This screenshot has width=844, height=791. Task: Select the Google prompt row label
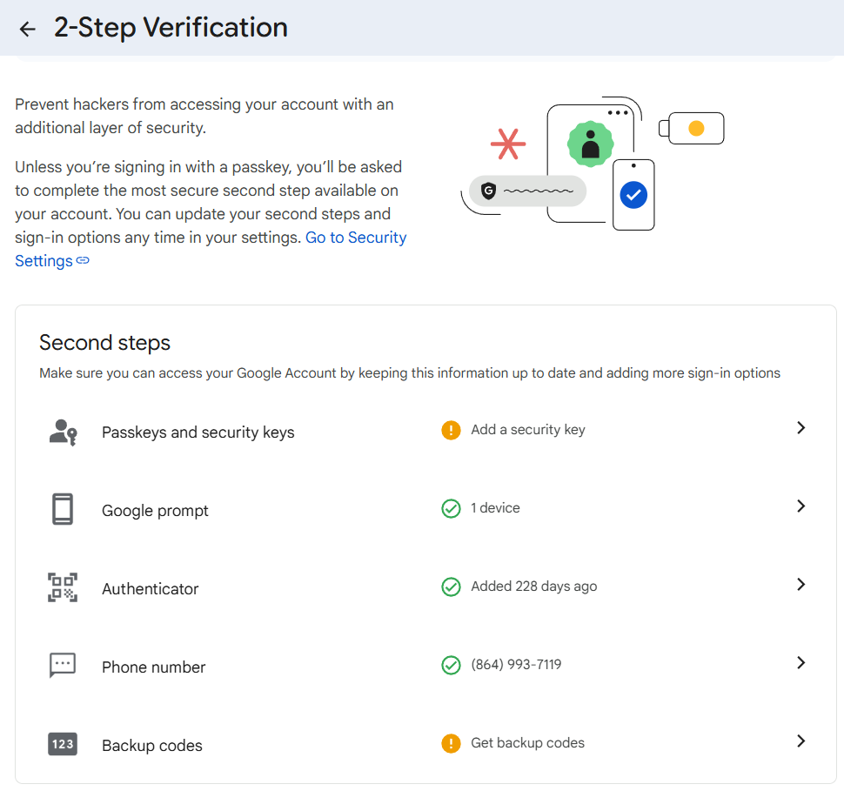(x=155, y=511)
